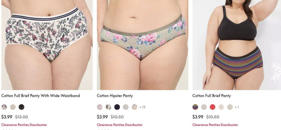Choose multicolor floral swatch on Hipster Panty
The image size is (281, 130).
click(134, 107)
